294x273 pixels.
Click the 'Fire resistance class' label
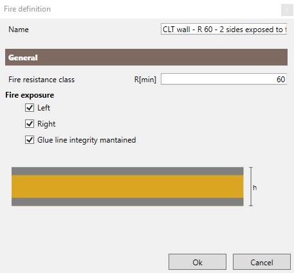[x=41, y=80]
